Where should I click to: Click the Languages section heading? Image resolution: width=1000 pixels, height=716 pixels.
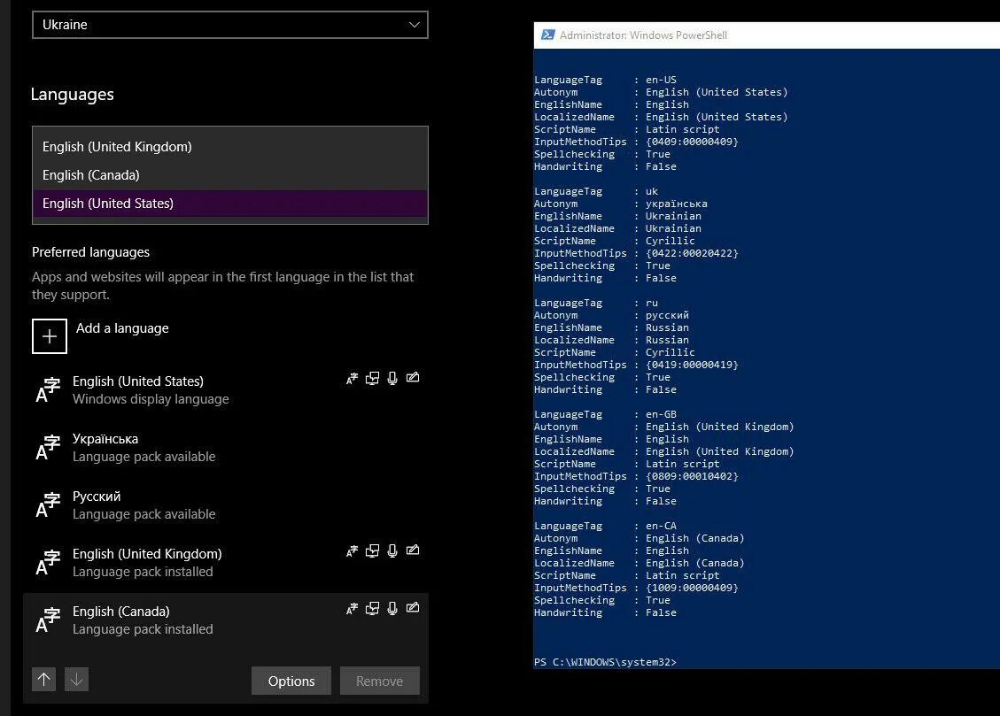(72, 95)
